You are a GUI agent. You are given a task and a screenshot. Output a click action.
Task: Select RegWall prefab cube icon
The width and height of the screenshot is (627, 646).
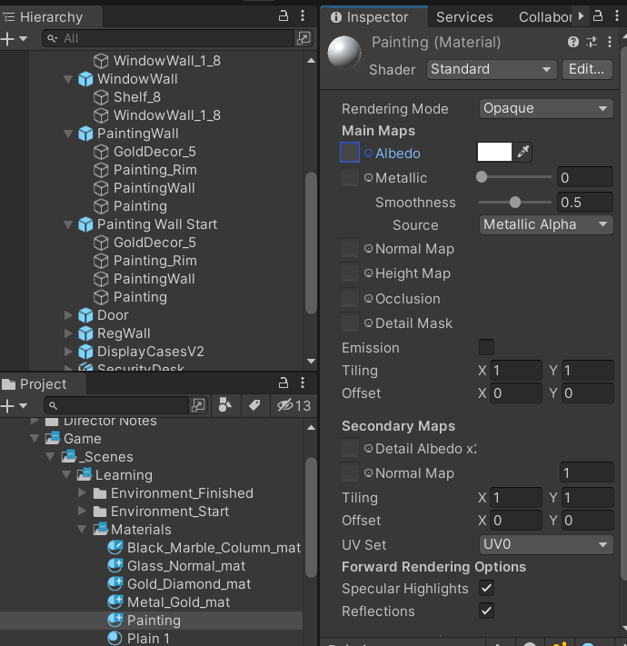pyautogui.click(x=85, y=333)
